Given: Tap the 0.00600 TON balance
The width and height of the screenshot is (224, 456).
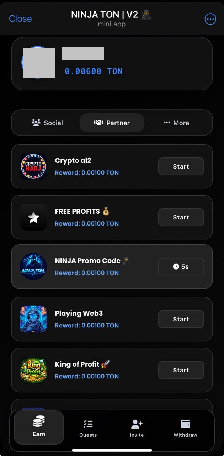Looking at the screenshot, I should tap(94, 71).
